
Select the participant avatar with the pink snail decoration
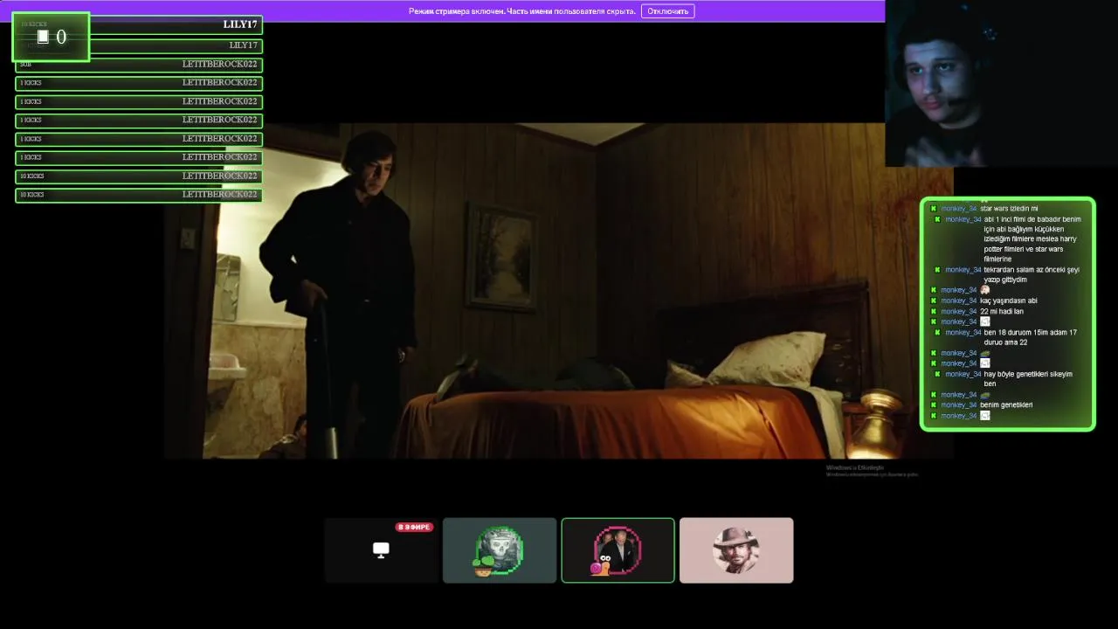(x=618, y=550)
